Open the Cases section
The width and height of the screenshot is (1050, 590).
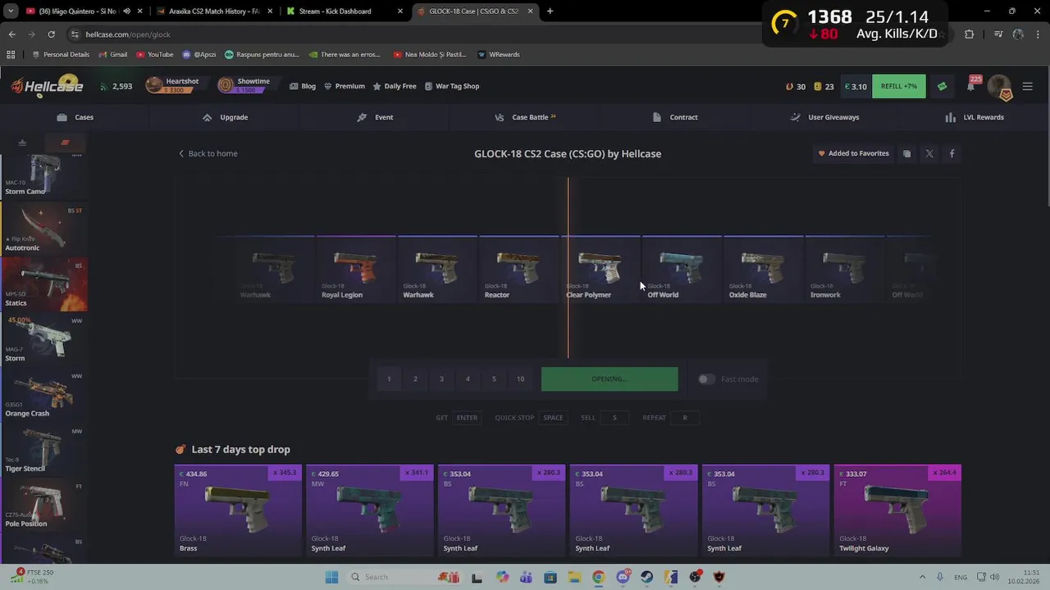click(75, 117)
